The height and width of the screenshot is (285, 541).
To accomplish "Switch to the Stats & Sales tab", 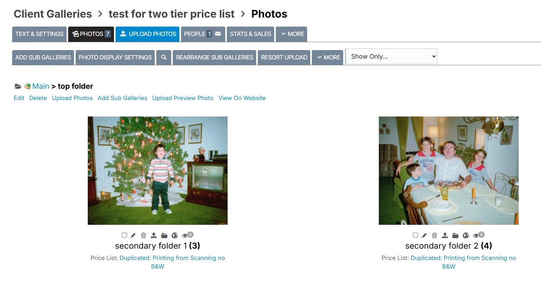I will pos(251,34).
